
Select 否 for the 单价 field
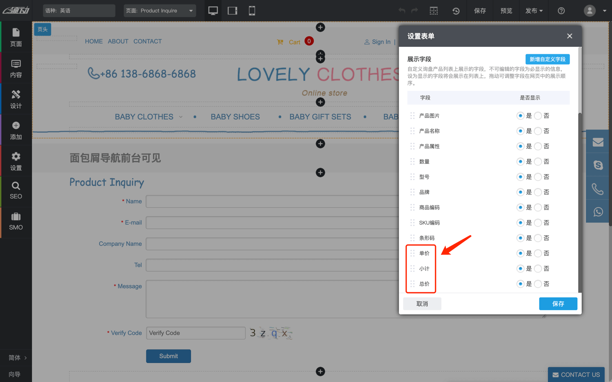(x=538, y=253)
